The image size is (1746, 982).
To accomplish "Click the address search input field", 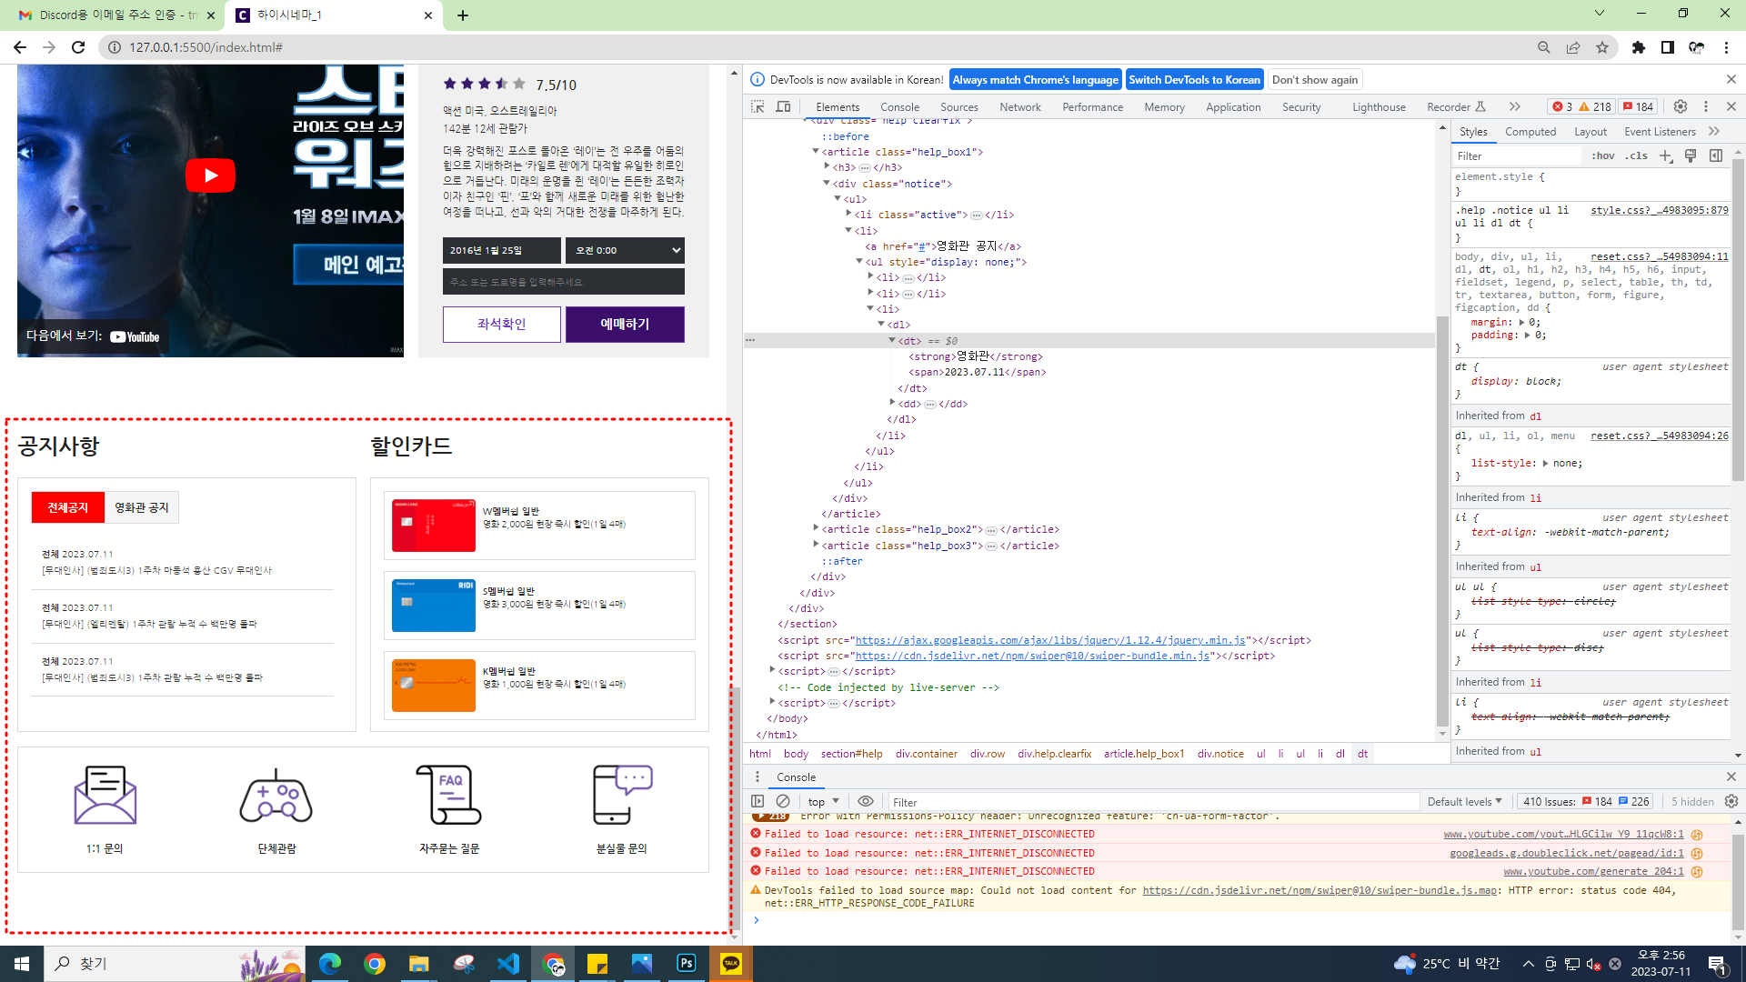I will tap(563, 282).
